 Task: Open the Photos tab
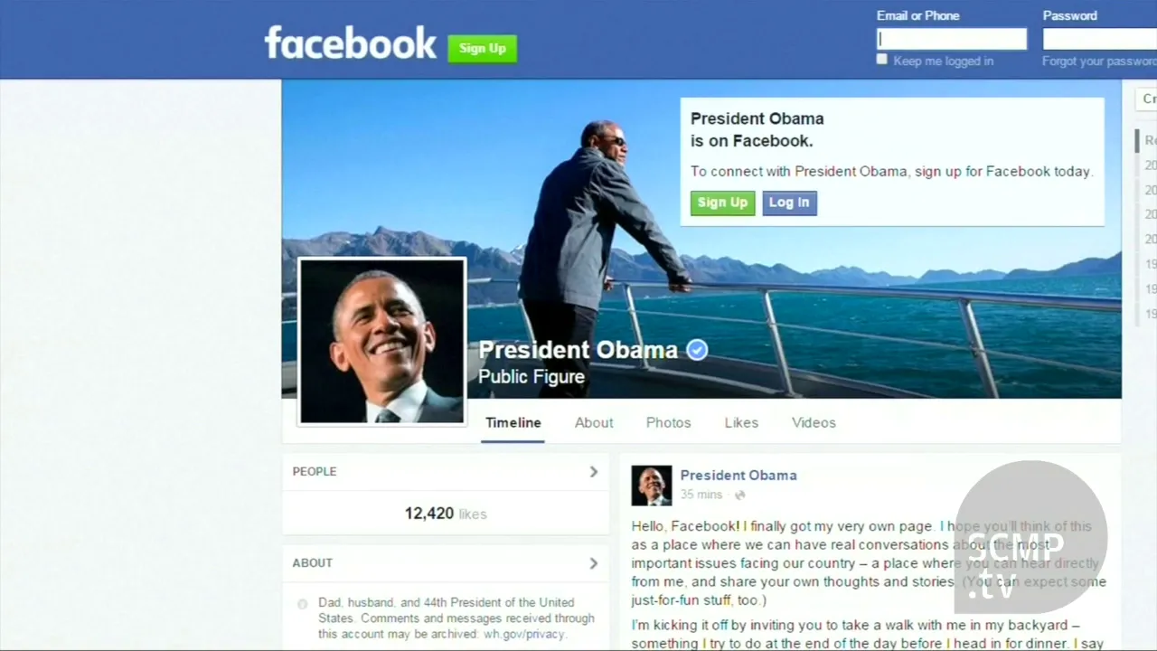[668, 422]
